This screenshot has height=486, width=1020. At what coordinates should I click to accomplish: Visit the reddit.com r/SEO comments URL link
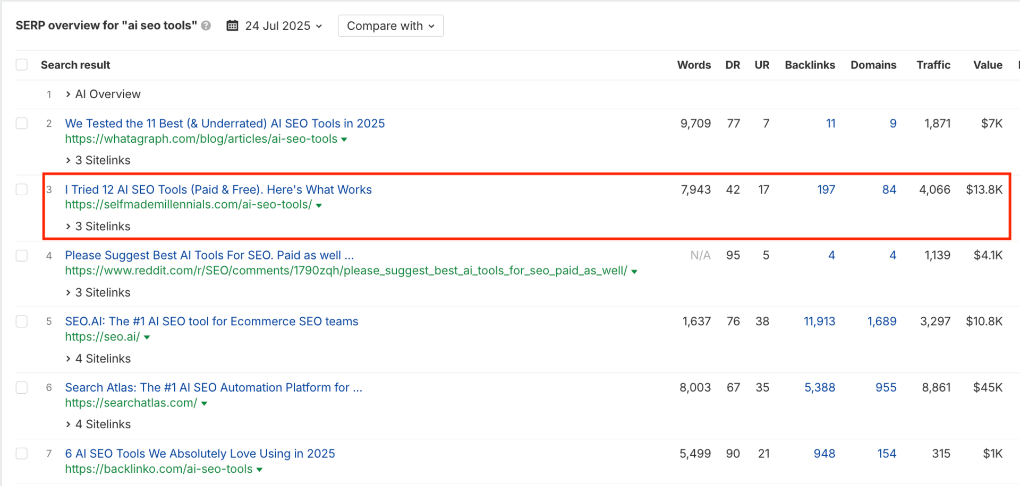pos(346,271)
